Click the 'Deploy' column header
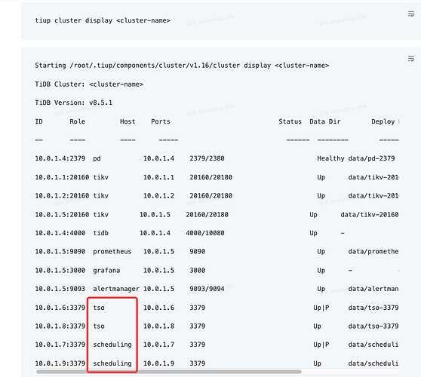Screen dimensions: 421x377 point(383,121)
